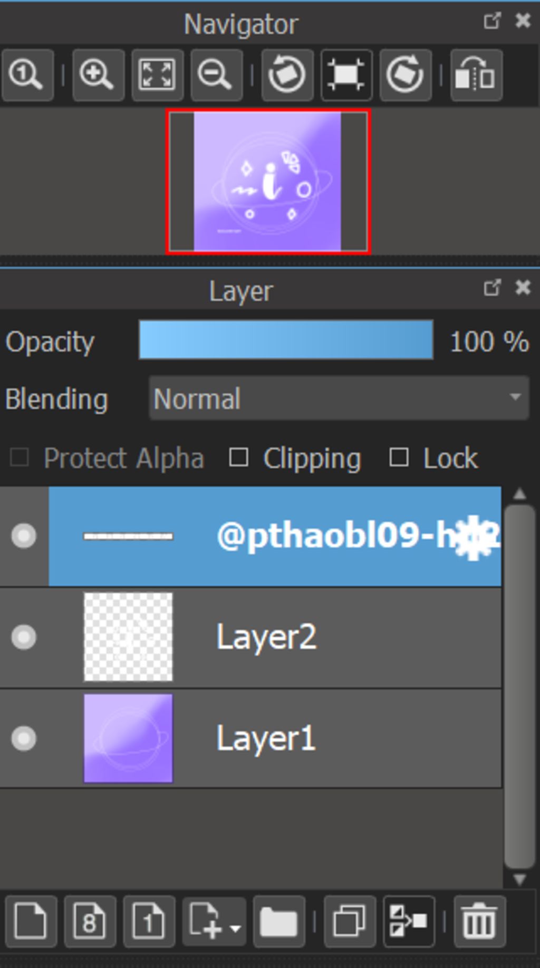Hide Layer2 using its visibility dot

24,637
